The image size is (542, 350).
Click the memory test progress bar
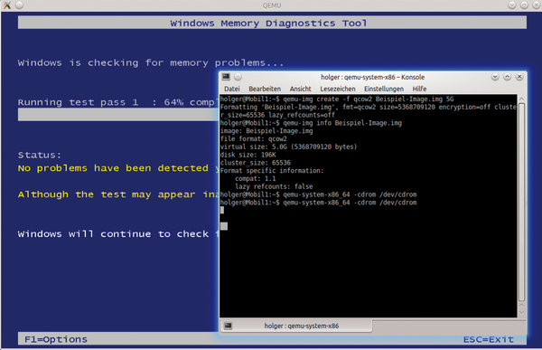pos(118,115)
